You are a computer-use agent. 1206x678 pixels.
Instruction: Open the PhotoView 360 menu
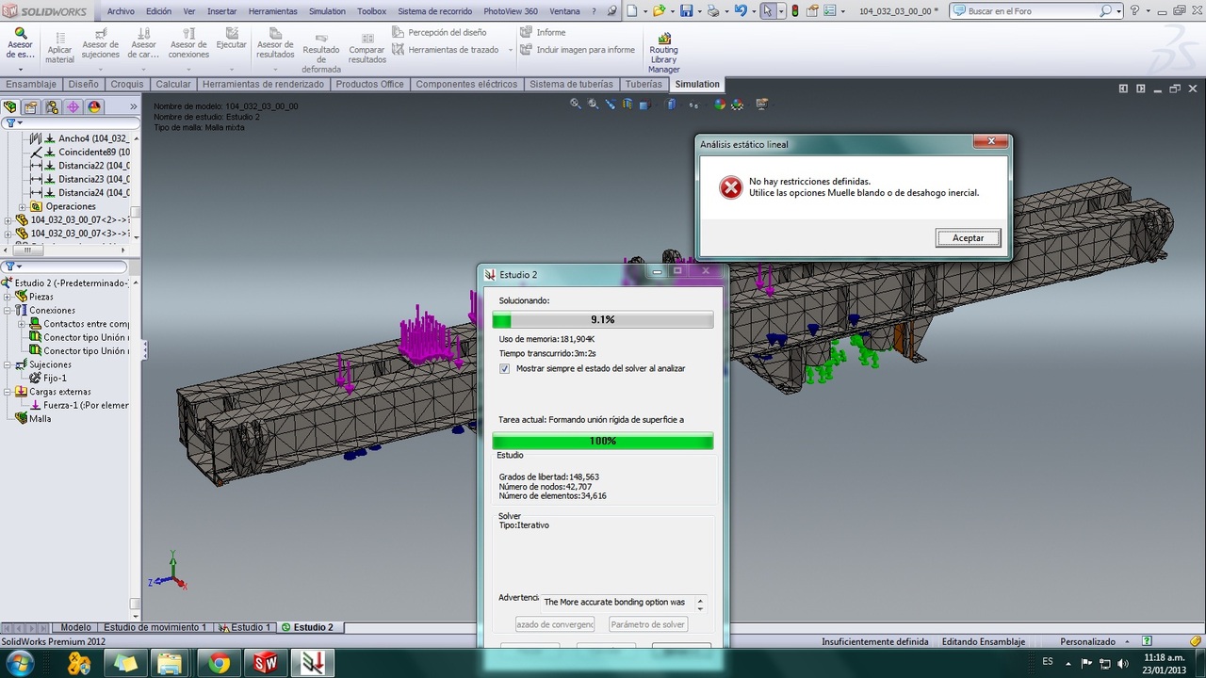click(511, 11)
